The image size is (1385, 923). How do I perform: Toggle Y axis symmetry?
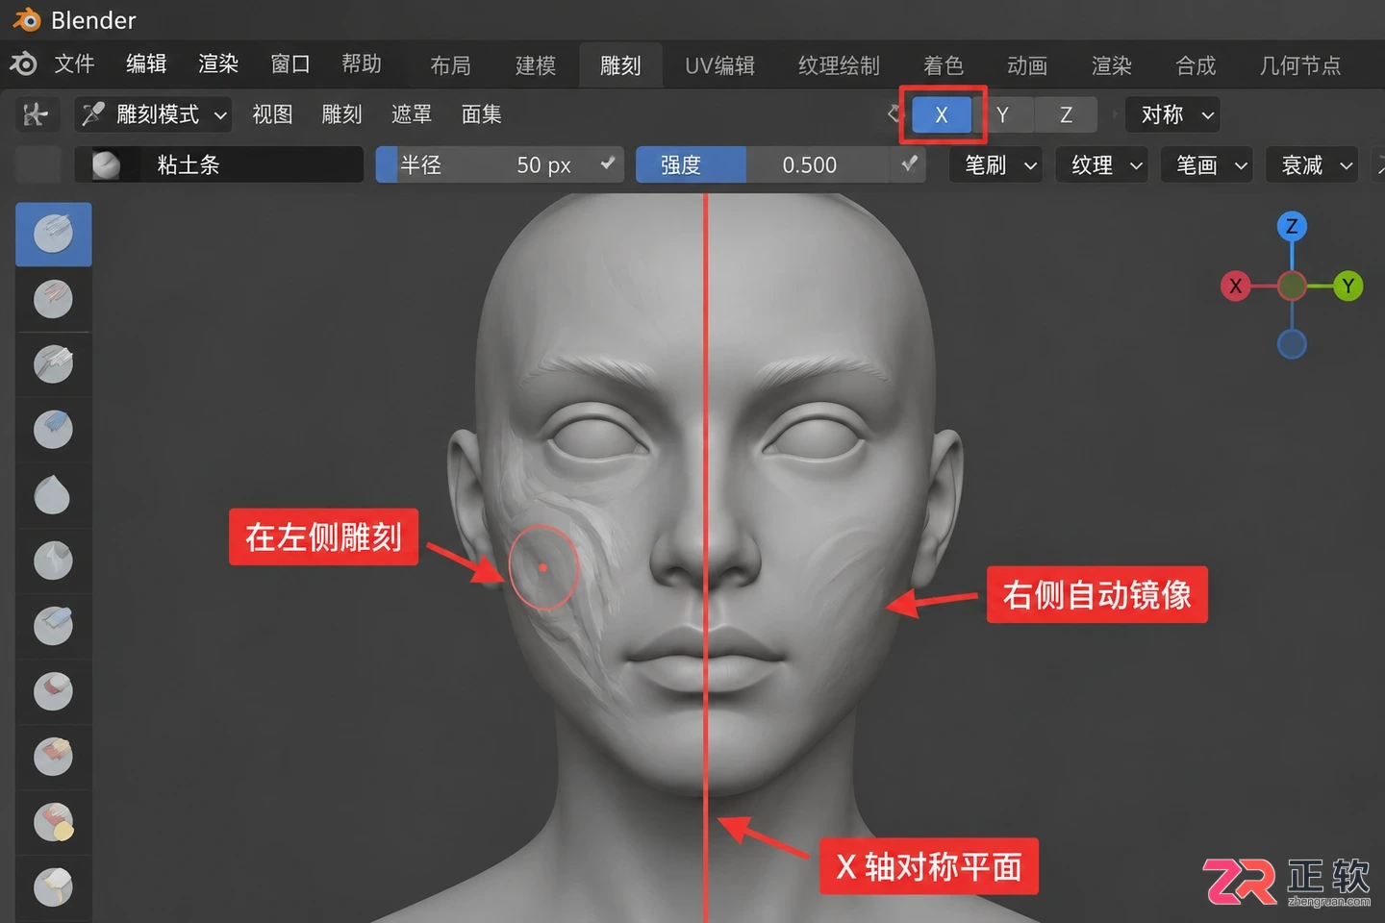(1002, 114)
